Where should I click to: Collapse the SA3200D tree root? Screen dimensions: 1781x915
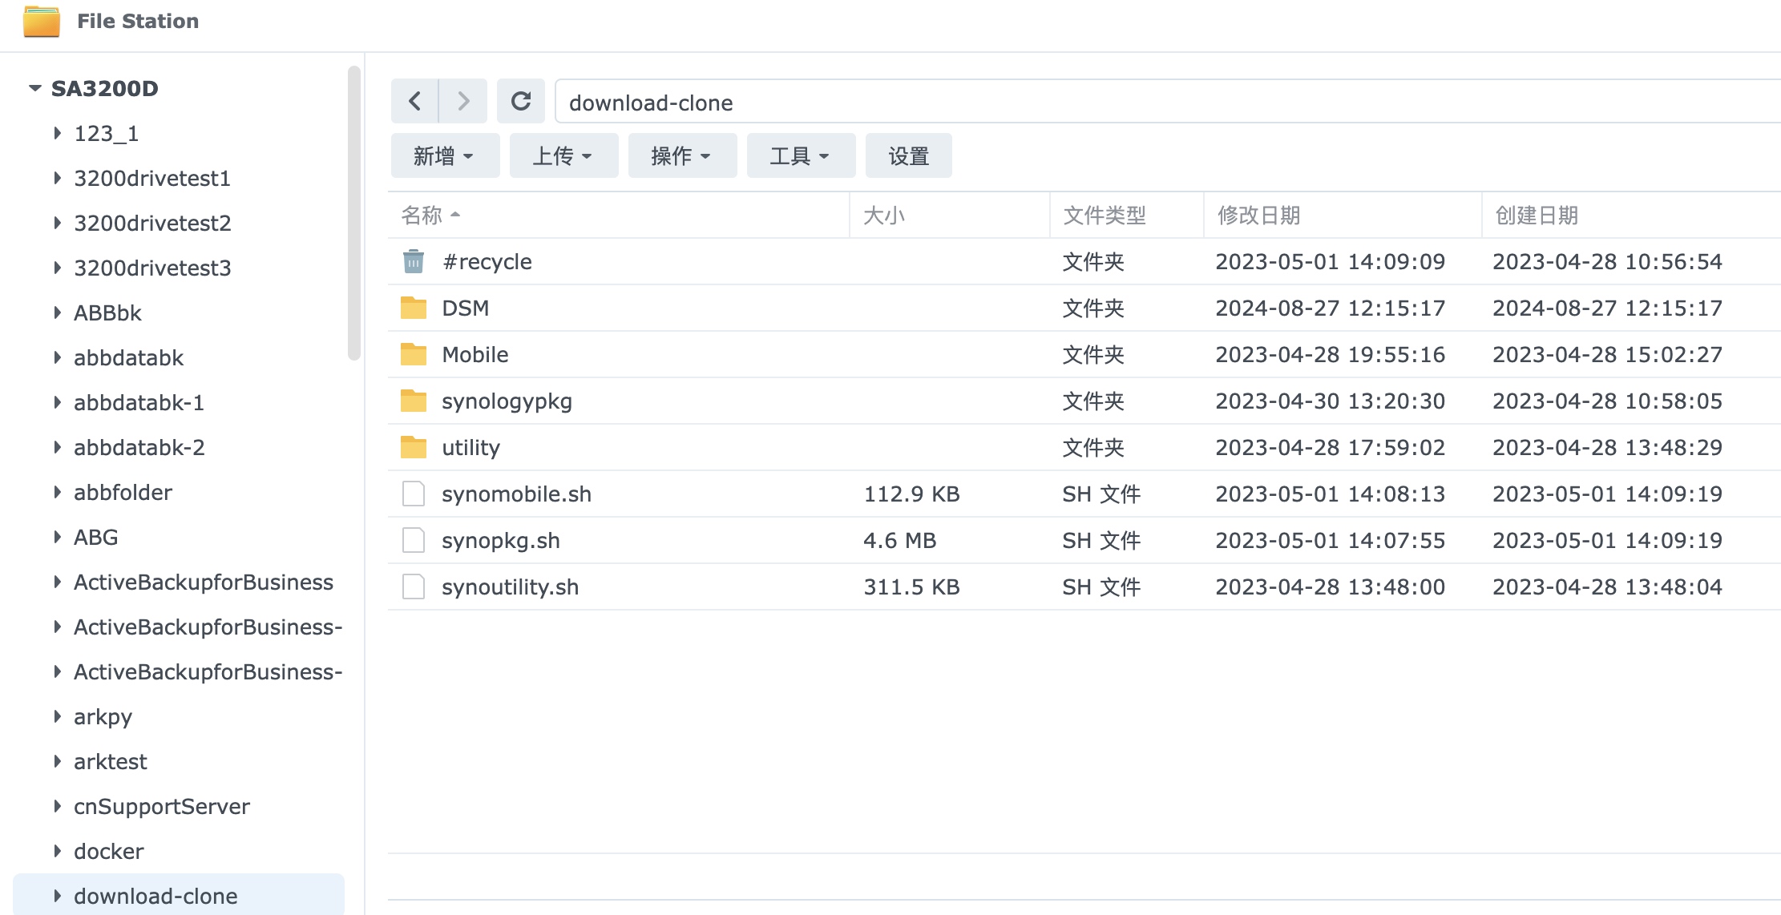[34, 88]
